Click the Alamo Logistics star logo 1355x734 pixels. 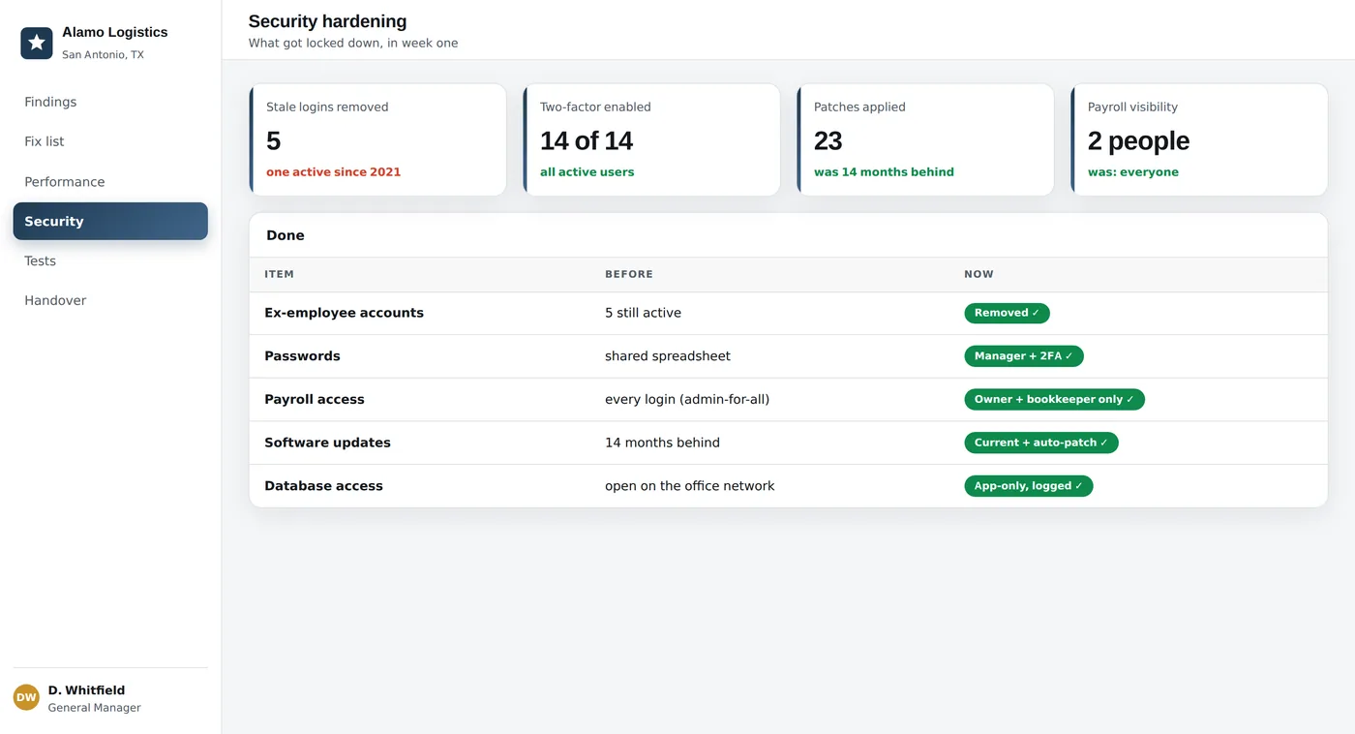37,43
